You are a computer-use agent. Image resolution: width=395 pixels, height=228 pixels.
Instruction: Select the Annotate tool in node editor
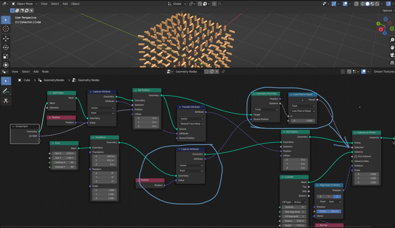[x=6, y=91]
